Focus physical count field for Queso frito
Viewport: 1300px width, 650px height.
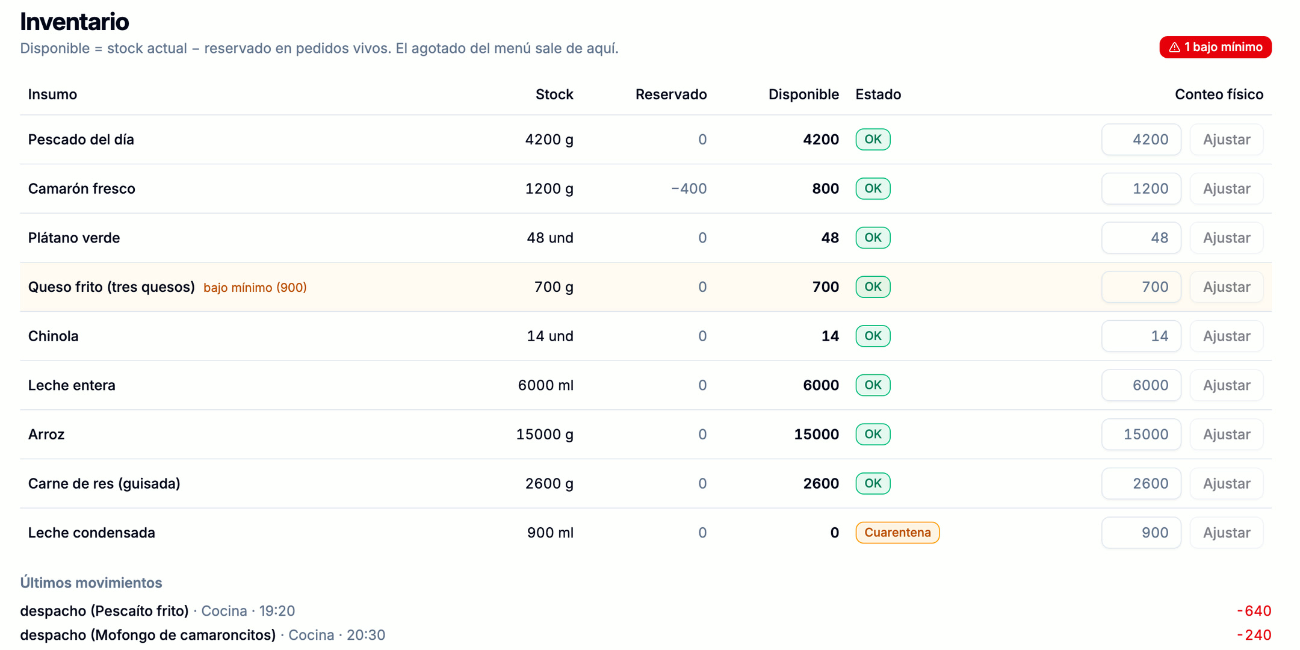point(1141,287)
